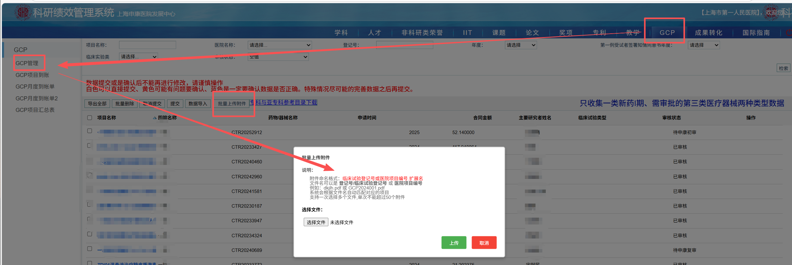
Task: Open the 专科与亚专科参考目录下载 link
Action: click(283, 103)
